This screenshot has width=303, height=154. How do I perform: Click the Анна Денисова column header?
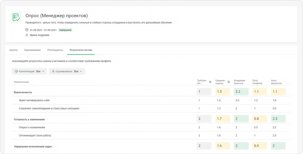tap(276, 82)
